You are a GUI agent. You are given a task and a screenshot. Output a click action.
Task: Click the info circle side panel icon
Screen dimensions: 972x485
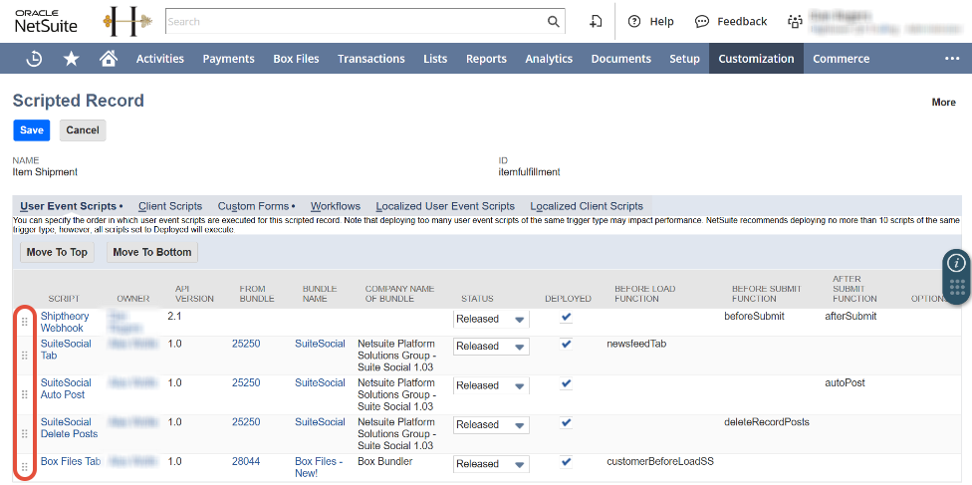956,262
